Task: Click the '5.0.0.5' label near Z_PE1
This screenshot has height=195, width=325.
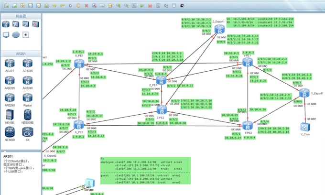Action: pos(161,74)
